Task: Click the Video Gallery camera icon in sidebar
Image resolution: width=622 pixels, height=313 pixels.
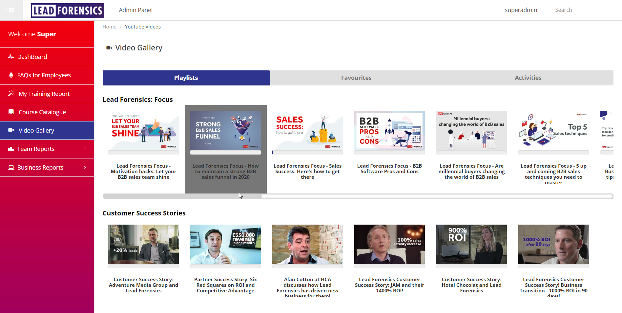Action: click(x=11, y=130)
